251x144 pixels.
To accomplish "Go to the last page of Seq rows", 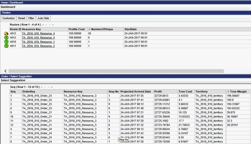I will pyautogui.click(x=52, y=87).
